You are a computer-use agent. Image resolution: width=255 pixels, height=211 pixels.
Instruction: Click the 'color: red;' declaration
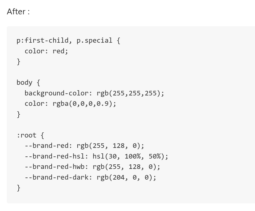[46, 51]
